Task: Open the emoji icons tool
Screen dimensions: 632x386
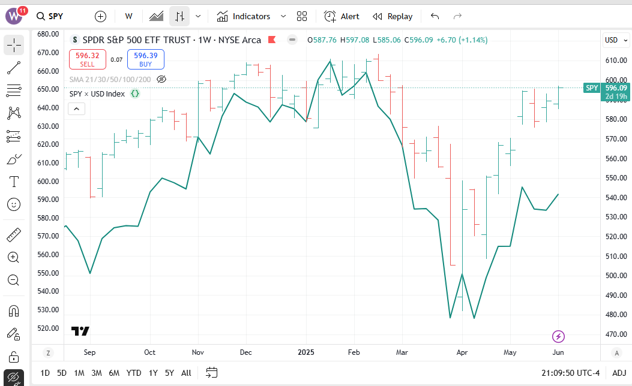Action: click(14, 204)
